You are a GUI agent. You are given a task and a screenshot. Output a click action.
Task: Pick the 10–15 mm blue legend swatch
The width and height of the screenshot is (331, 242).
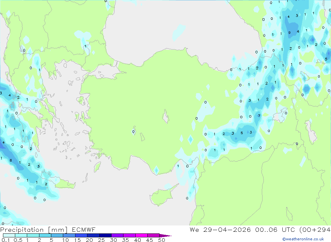[x=69, y=235]
